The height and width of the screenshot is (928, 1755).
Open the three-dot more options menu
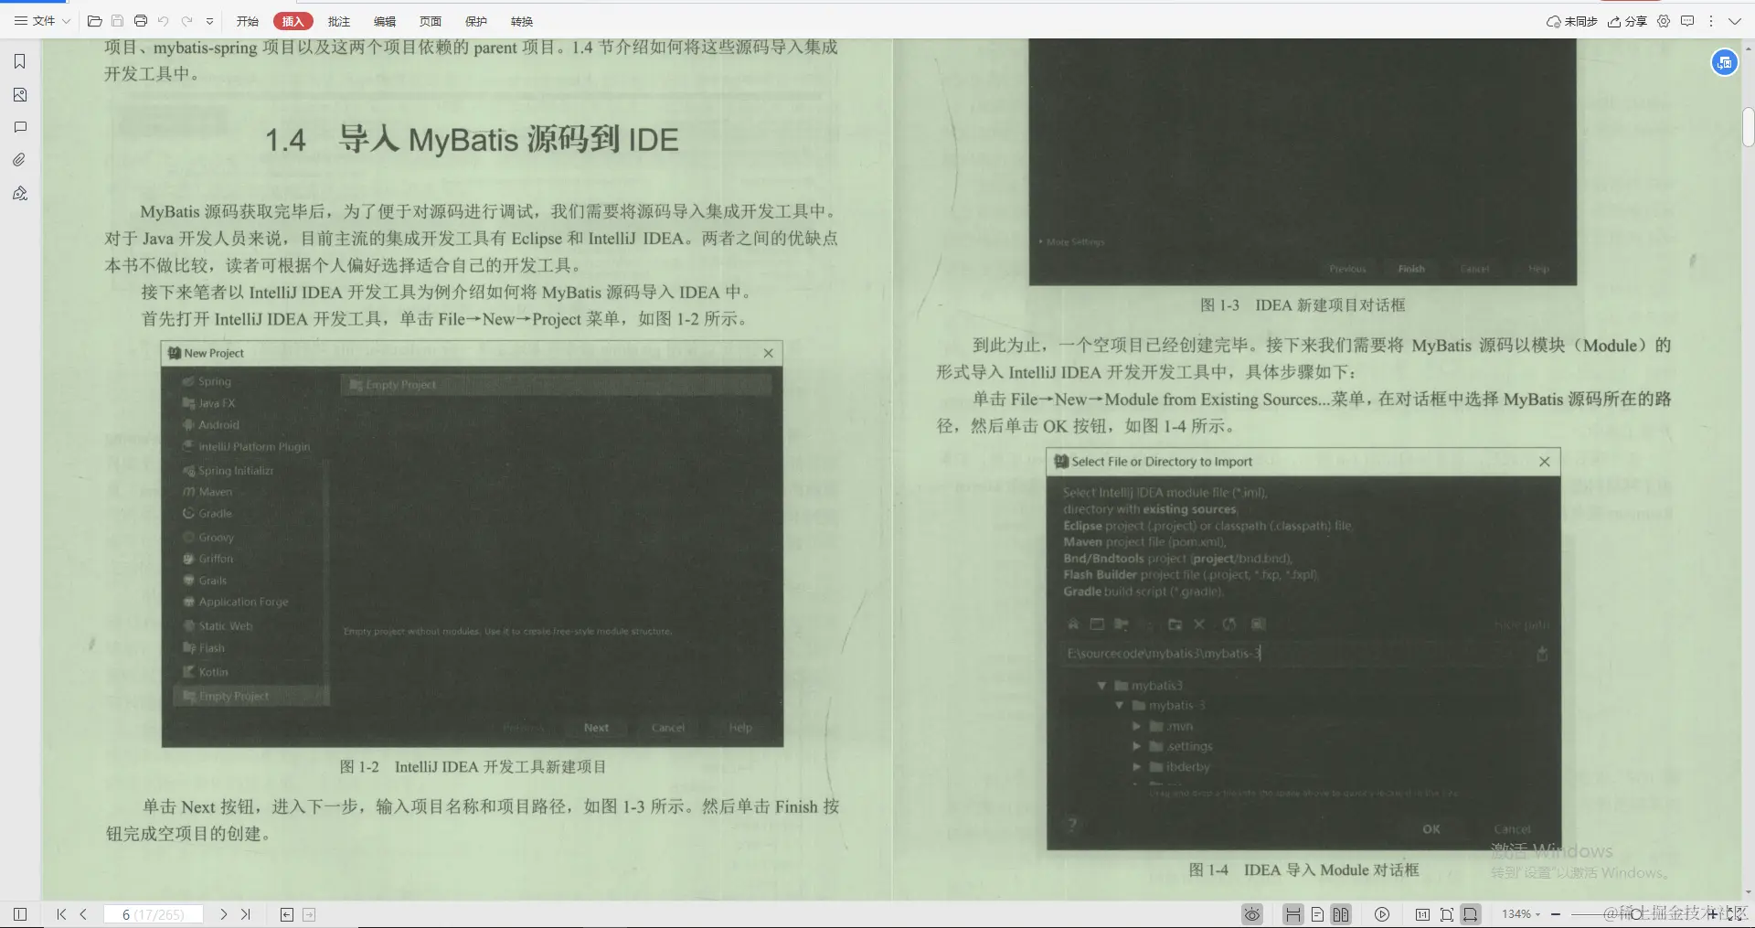coord(1711,21)
